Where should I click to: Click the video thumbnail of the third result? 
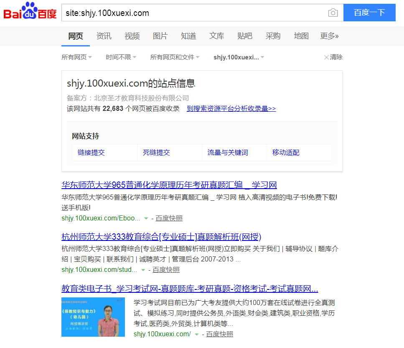point(93,317)
